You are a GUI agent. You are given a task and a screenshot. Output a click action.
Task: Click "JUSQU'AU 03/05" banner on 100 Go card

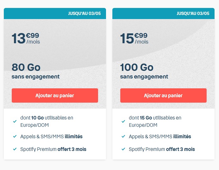point(193,13)
